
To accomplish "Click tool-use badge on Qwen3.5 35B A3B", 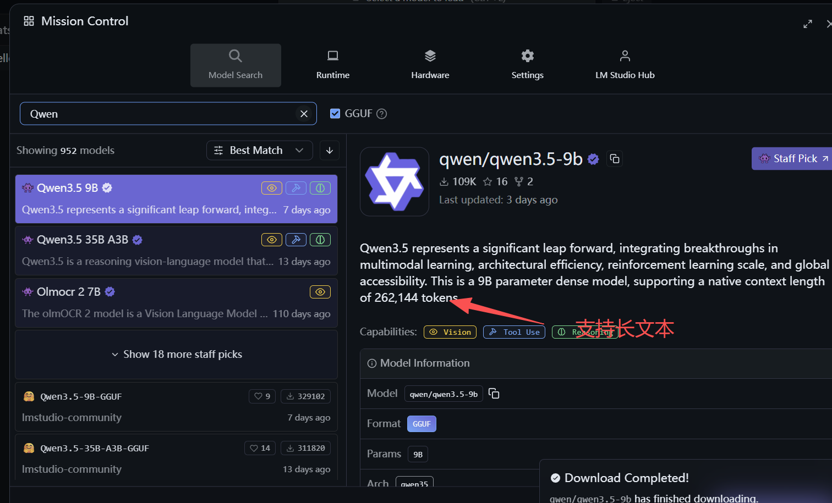I will pyautogui.click(x=296, y=240).
